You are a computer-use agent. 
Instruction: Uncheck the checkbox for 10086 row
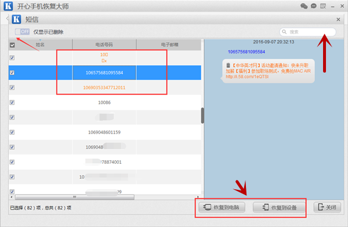coord(12,102)
